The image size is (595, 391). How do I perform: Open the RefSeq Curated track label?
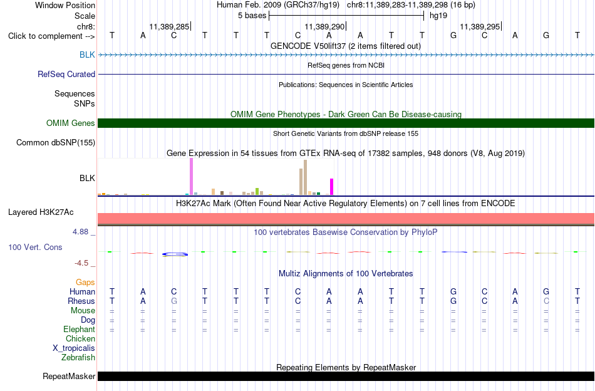[x=66, y=74]
